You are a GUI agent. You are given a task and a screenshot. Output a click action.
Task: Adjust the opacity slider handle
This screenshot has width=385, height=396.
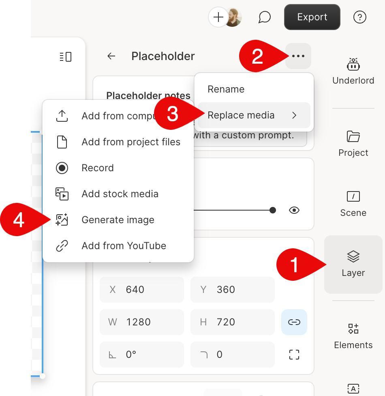click(x=272, y=210)
